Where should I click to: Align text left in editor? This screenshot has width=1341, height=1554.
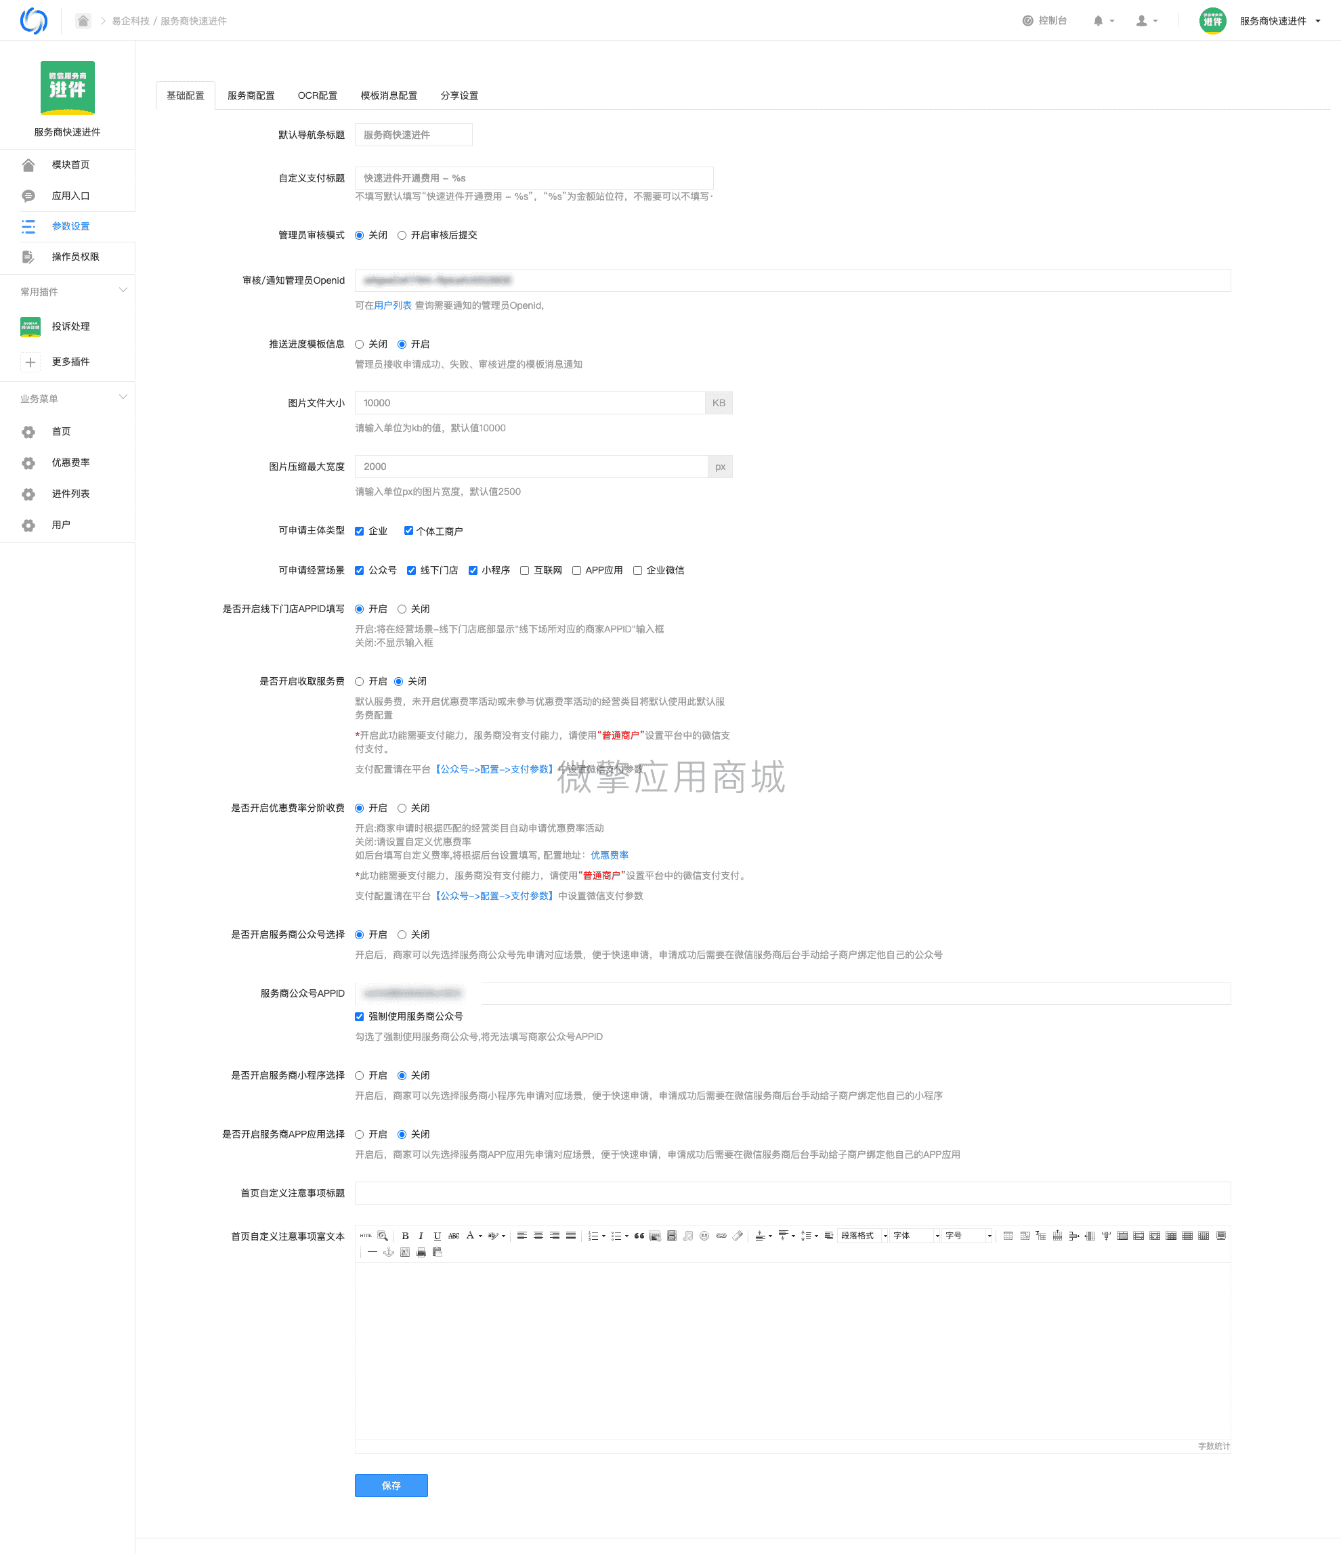point(522,1236)
